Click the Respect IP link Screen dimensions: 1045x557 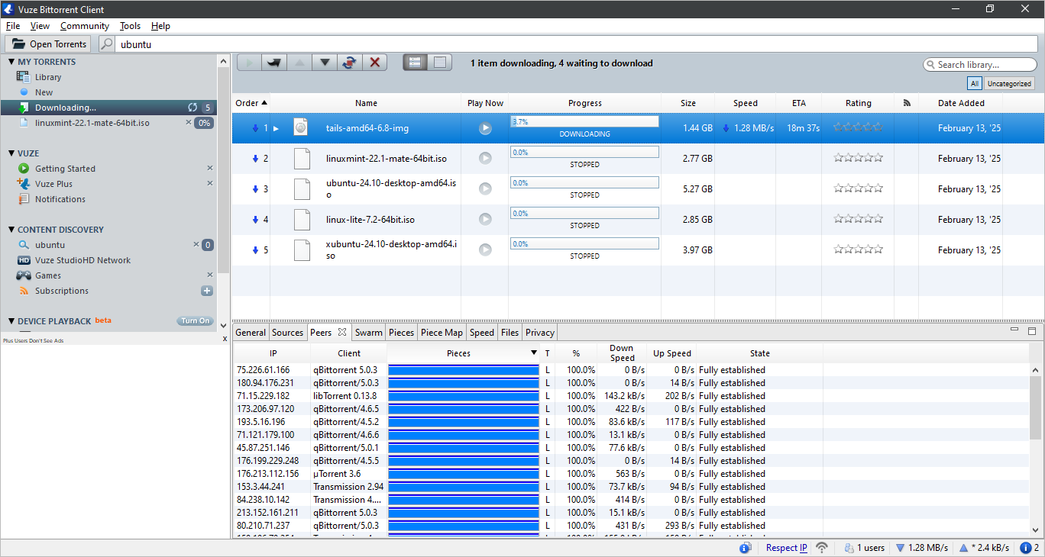coord(787,548)
